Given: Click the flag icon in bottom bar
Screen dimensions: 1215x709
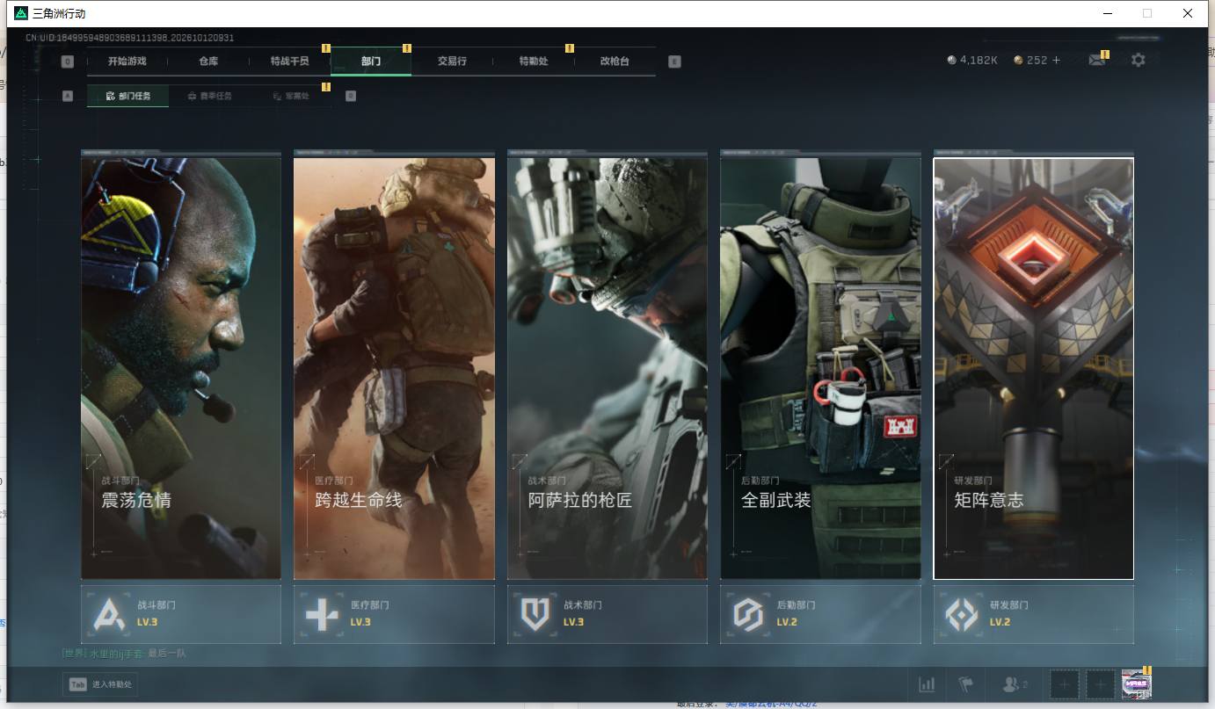Looking at the screenshot, I should click(965, 684).
